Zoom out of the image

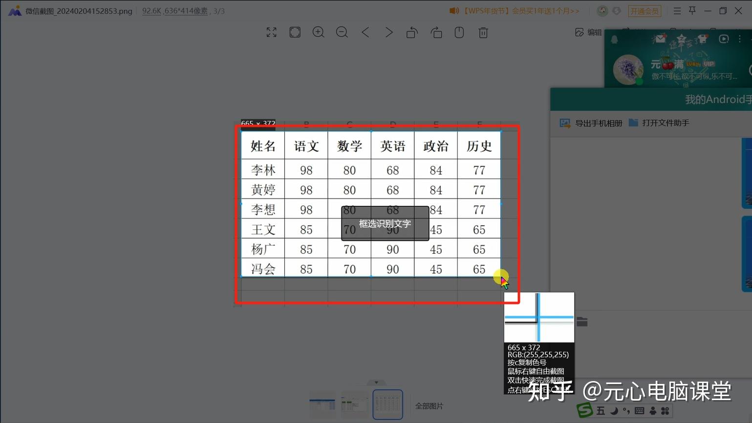(x=342, y=32)
